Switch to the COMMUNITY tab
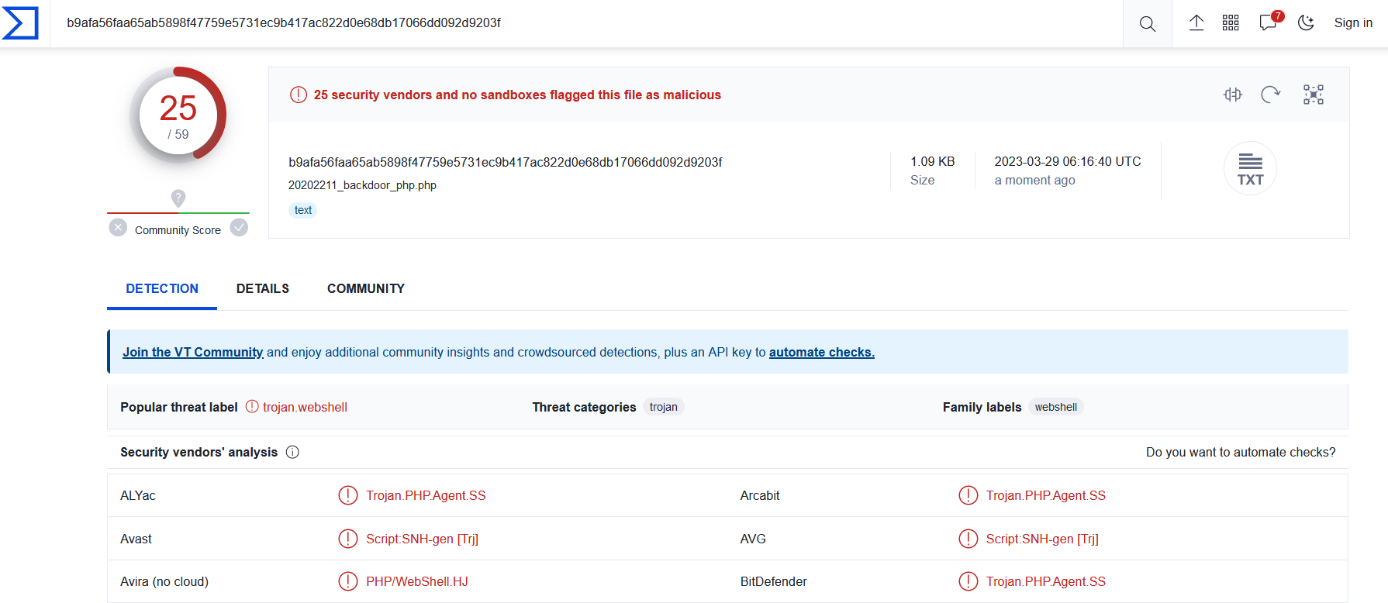Image resolution: width=1388 pixels, height=603 pixels. click(366, 289)
